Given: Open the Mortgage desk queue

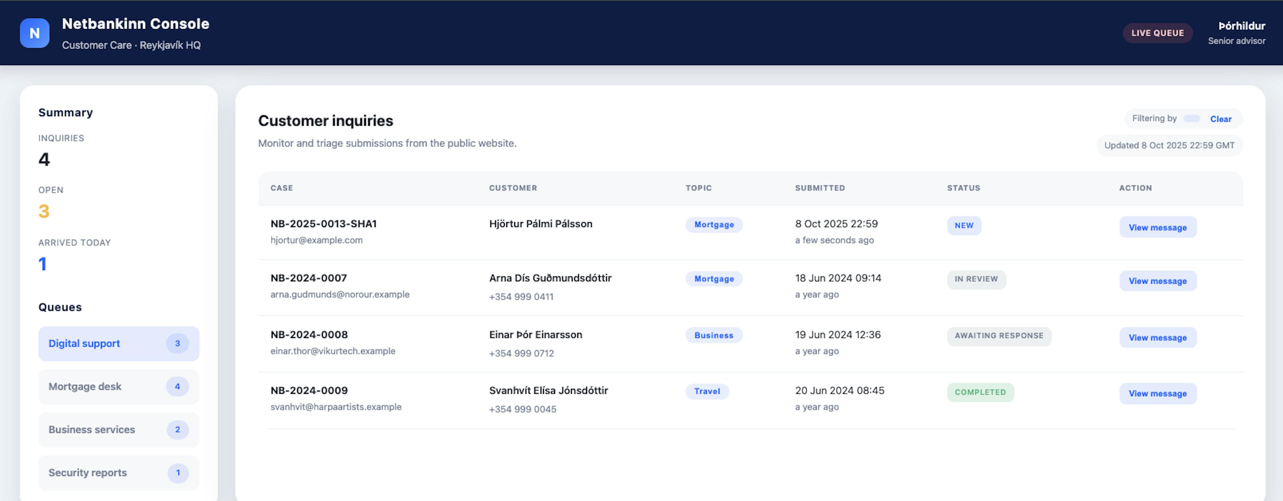Looking at the screenshot, I should click(x=85, y=386).
